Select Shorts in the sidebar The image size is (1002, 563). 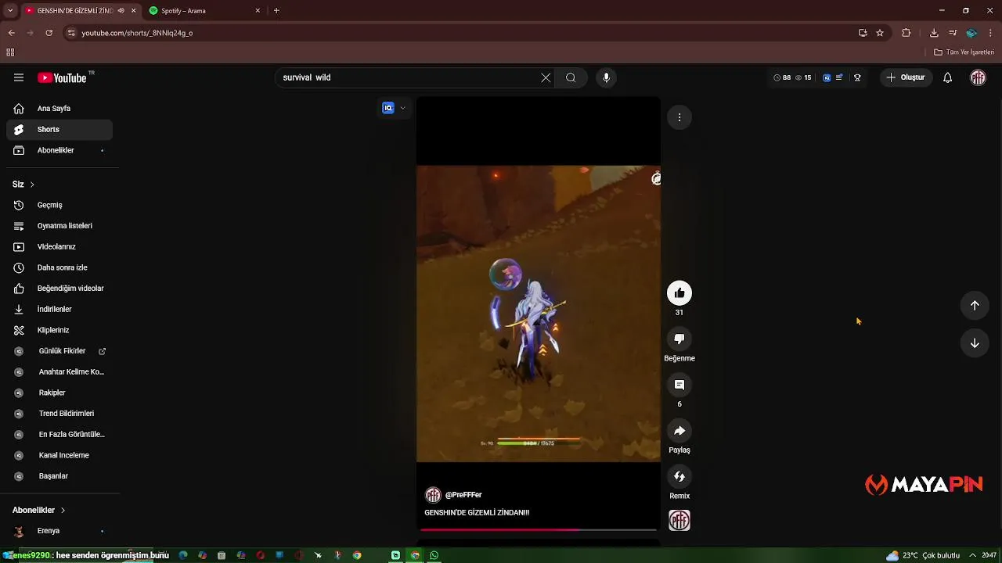(59, 129)
